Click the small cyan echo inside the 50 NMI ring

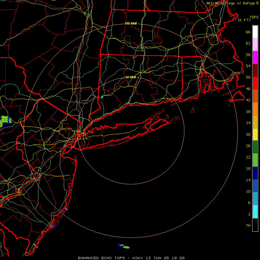(x=103, y=97)
